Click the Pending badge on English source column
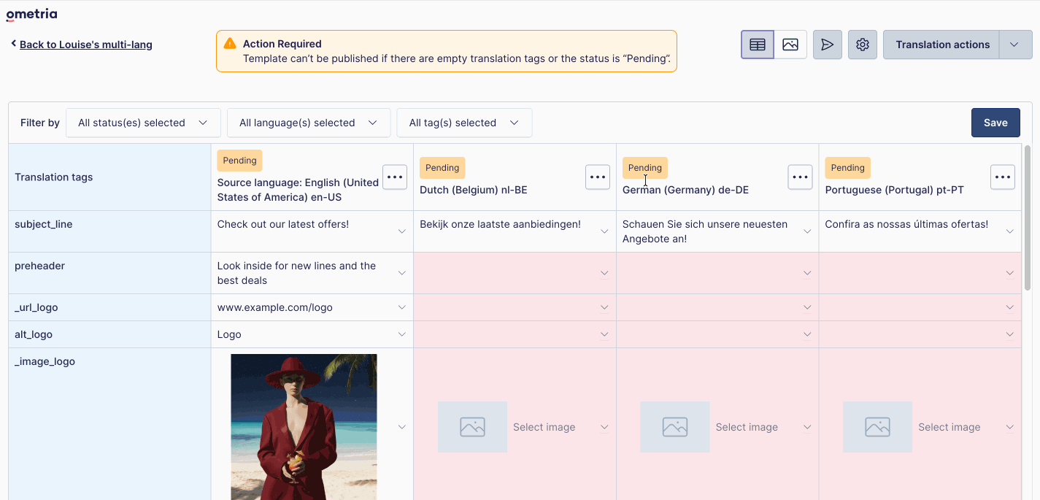 tap(239, 161)
